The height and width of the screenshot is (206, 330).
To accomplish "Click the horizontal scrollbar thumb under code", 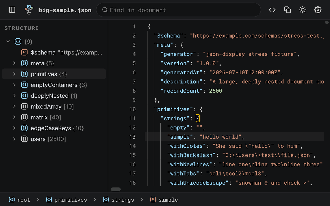I will click(x=116, y=189).
